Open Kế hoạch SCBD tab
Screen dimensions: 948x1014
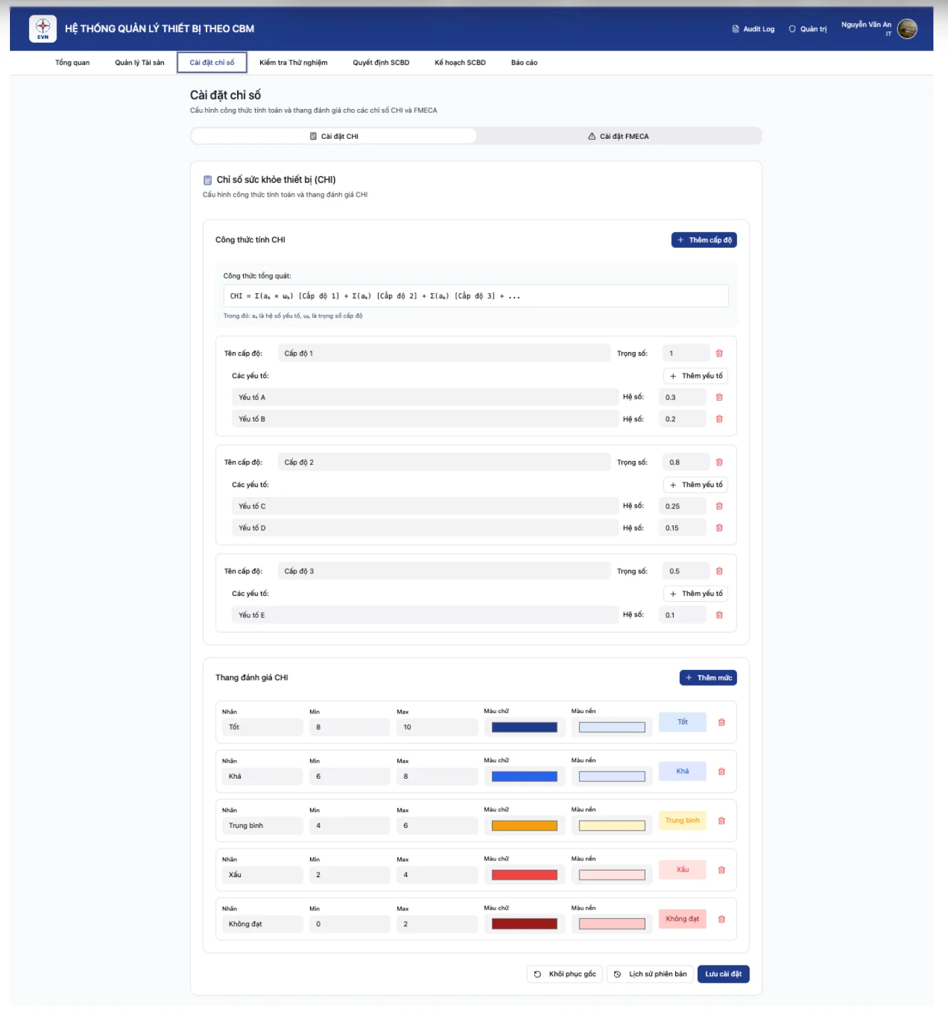tap(460, 62)
